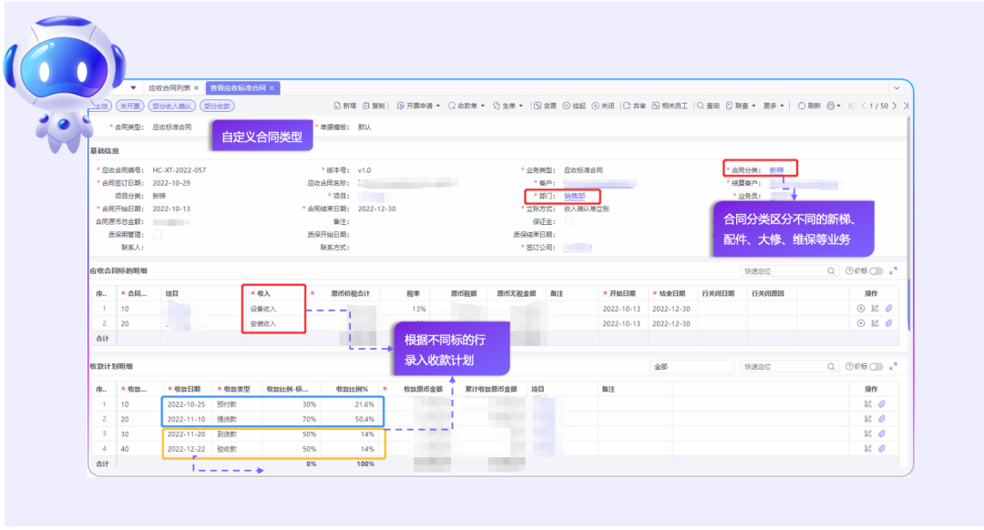Open the 收款单 dropdown menu

point(466,106)
